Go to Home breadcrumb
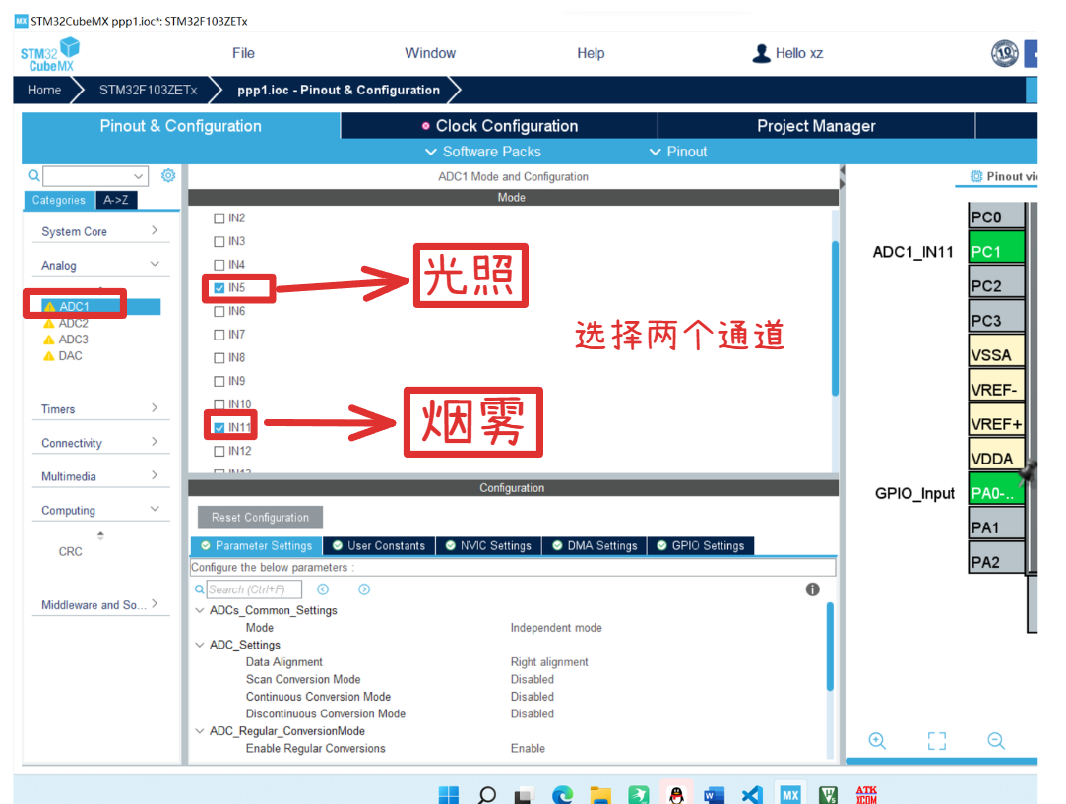The image size is (1066, 804). [44, 90]
